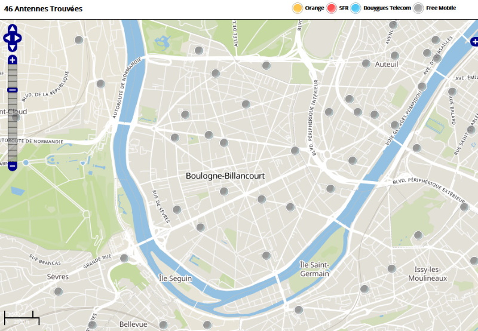Click antenna marker left of Bellevue label
This screenshot has width=478, height=331.
pos(92,325)
